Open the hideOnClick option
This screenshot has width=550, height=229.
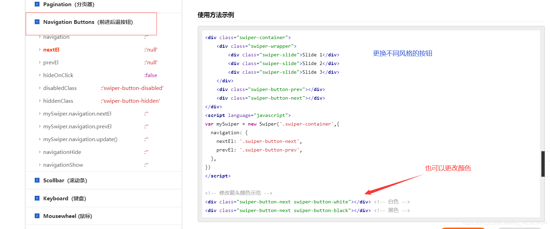coord(58,75)
